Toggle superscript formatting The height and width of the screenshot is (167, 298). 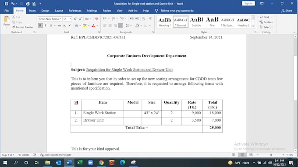70,25
